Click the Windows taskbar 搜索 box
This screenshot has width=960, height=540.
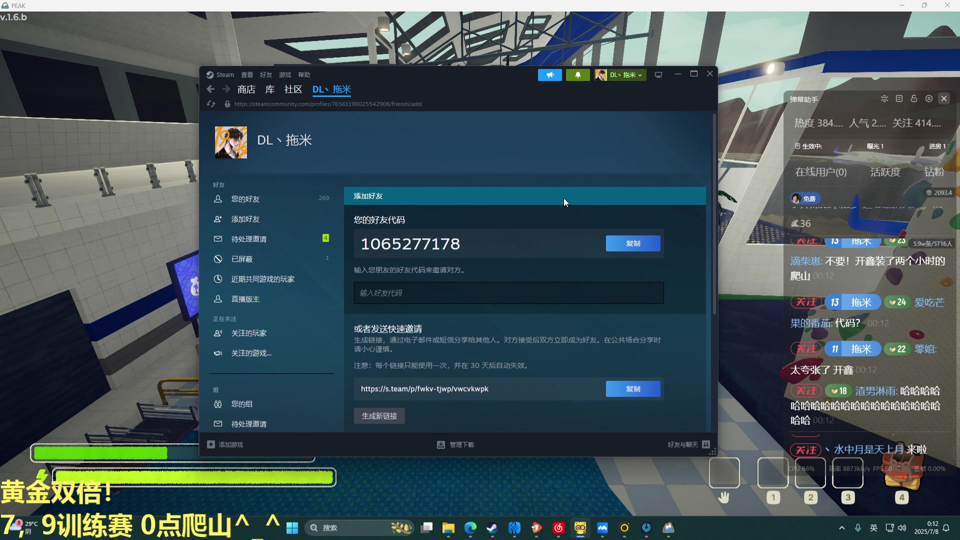[360, 528]
